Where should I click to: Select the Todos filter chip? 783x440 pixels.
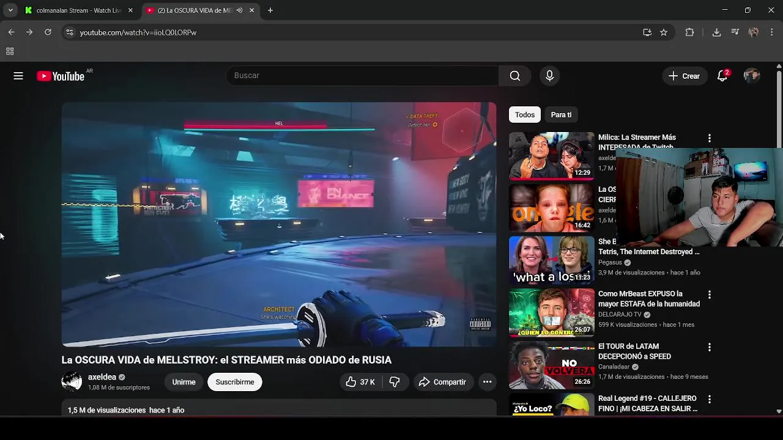(x=525, y=115)
